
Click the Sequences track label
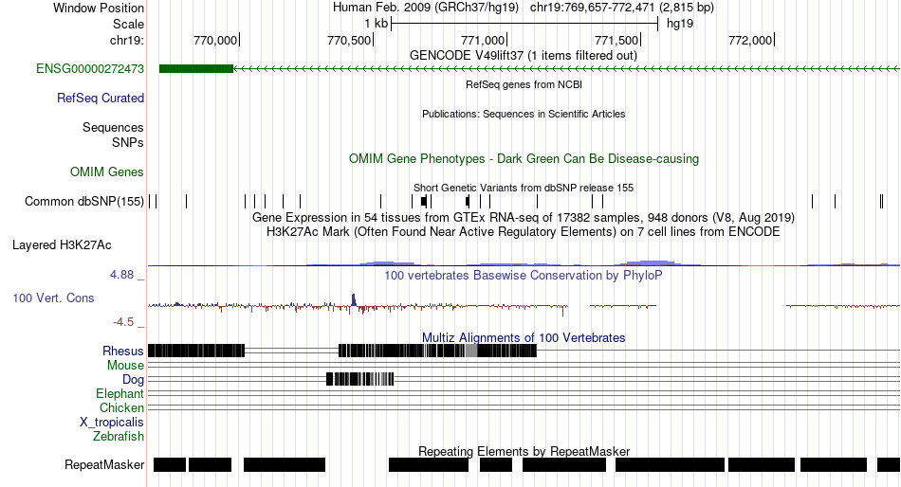point(113,128)
